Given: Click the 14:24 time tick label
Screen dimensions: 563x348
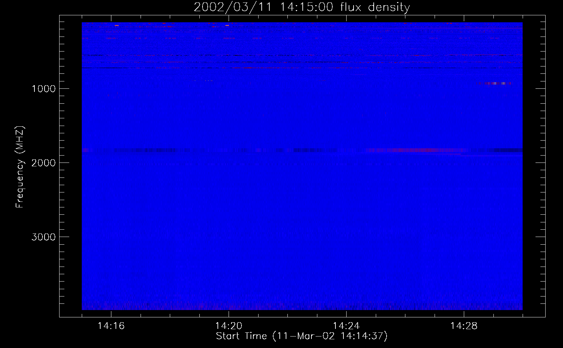Looking at the screenshot, I should click(x=346, y=326).
